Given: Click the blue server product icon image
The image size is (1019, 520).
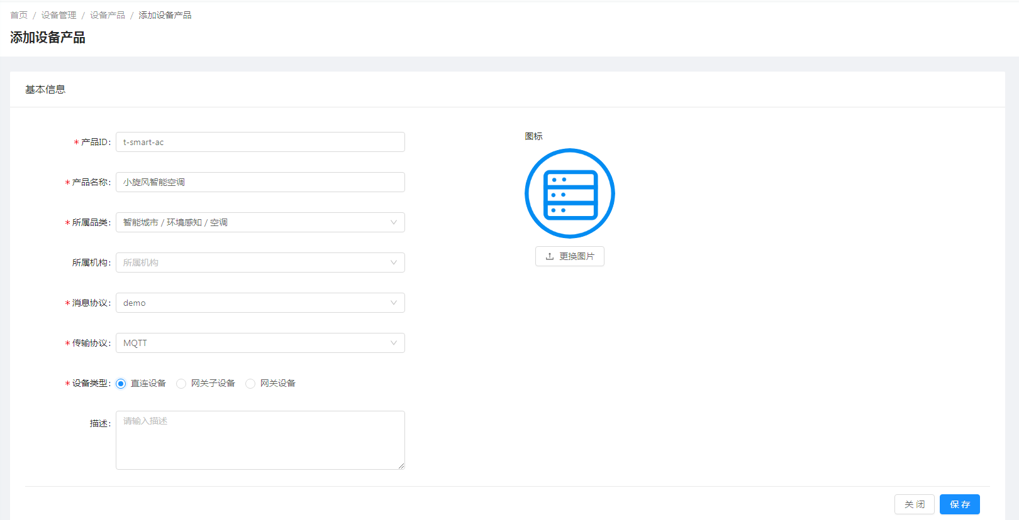Looking at the screenshot, I should click(569, 193).
